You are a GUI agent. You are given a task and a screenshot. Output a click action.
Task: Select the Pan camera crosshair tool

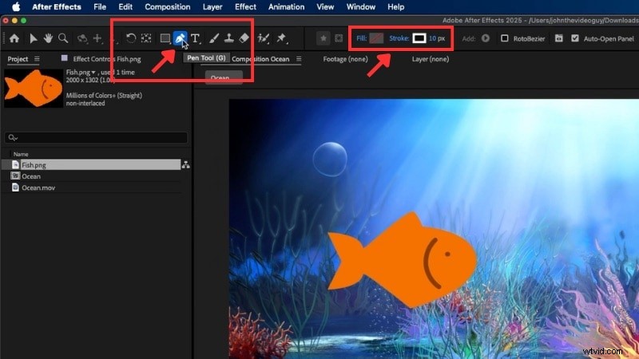97,38
